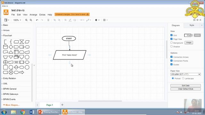Screen dimensions: 205x115
Task: Open the File menu
Action: coord(13,15)
